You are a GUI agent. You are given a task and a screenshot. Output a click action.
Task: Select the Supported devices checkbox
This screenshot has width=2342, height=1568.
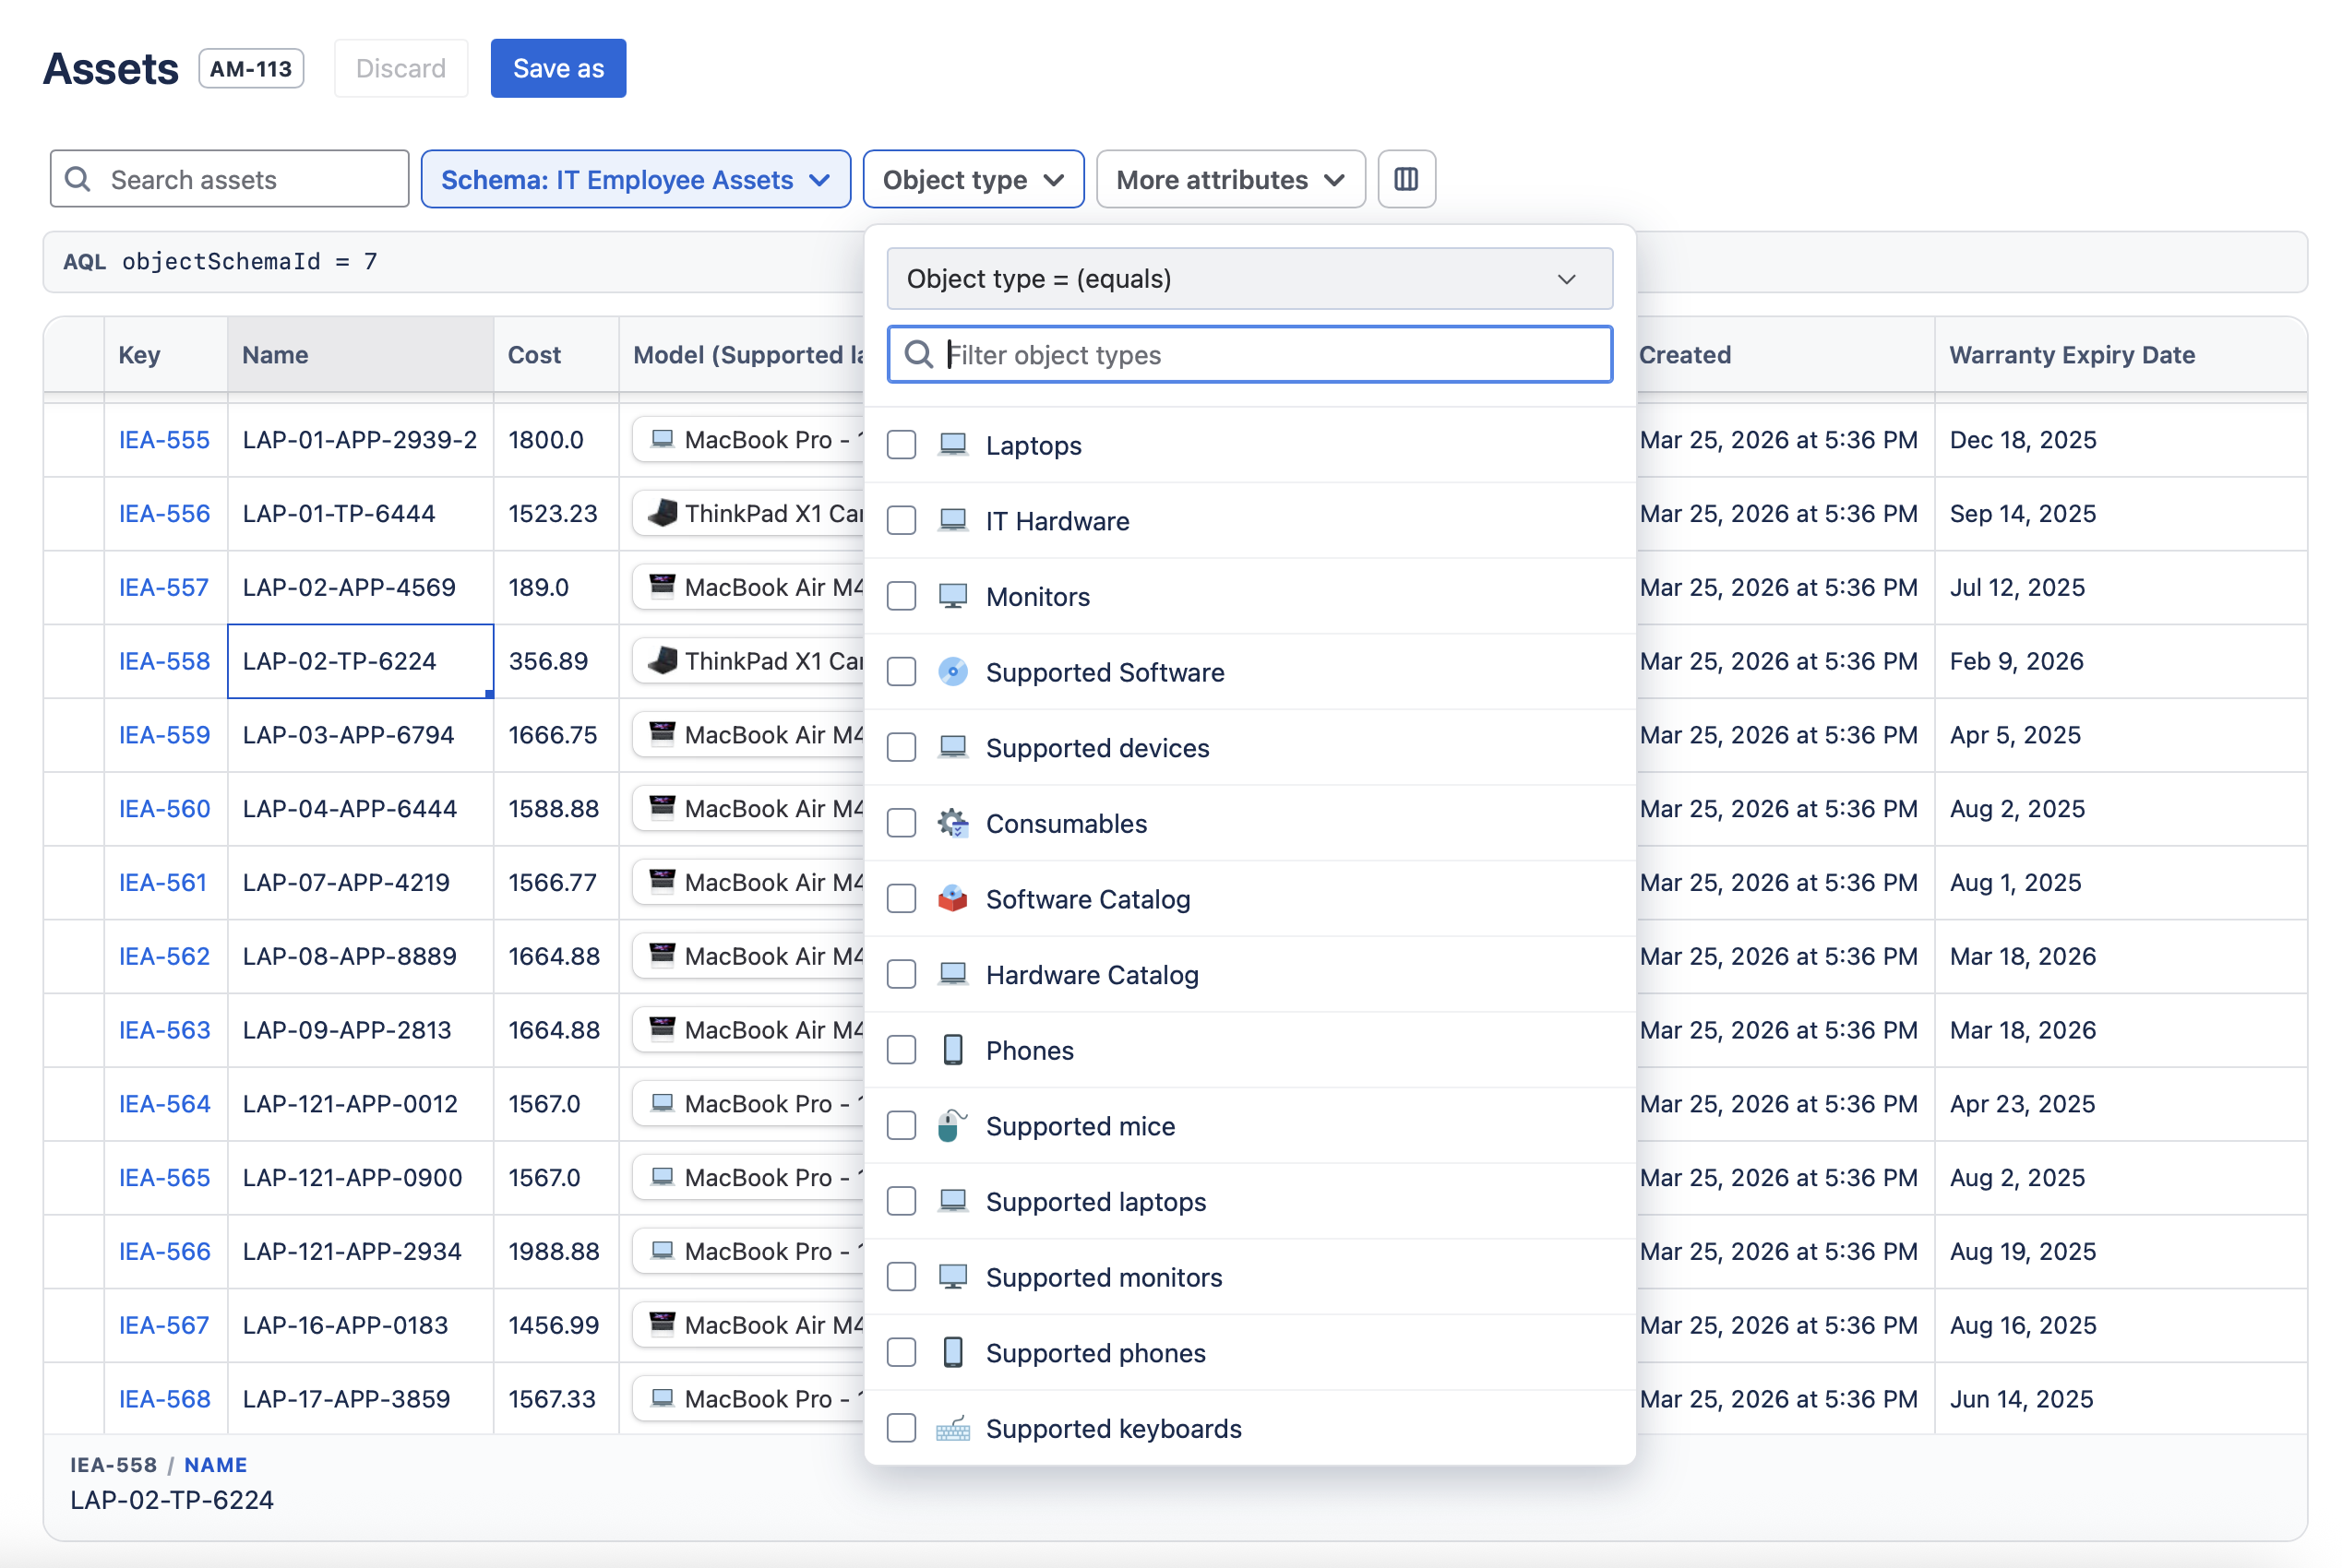coord(902,747)
